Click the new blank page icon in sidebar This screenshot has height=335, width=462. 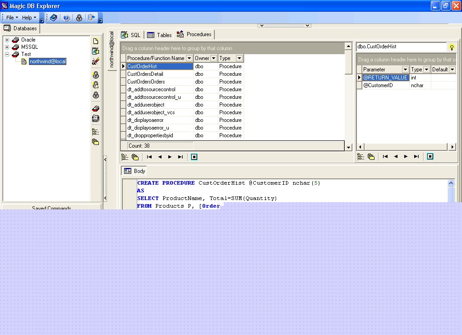tap(96, 41)
